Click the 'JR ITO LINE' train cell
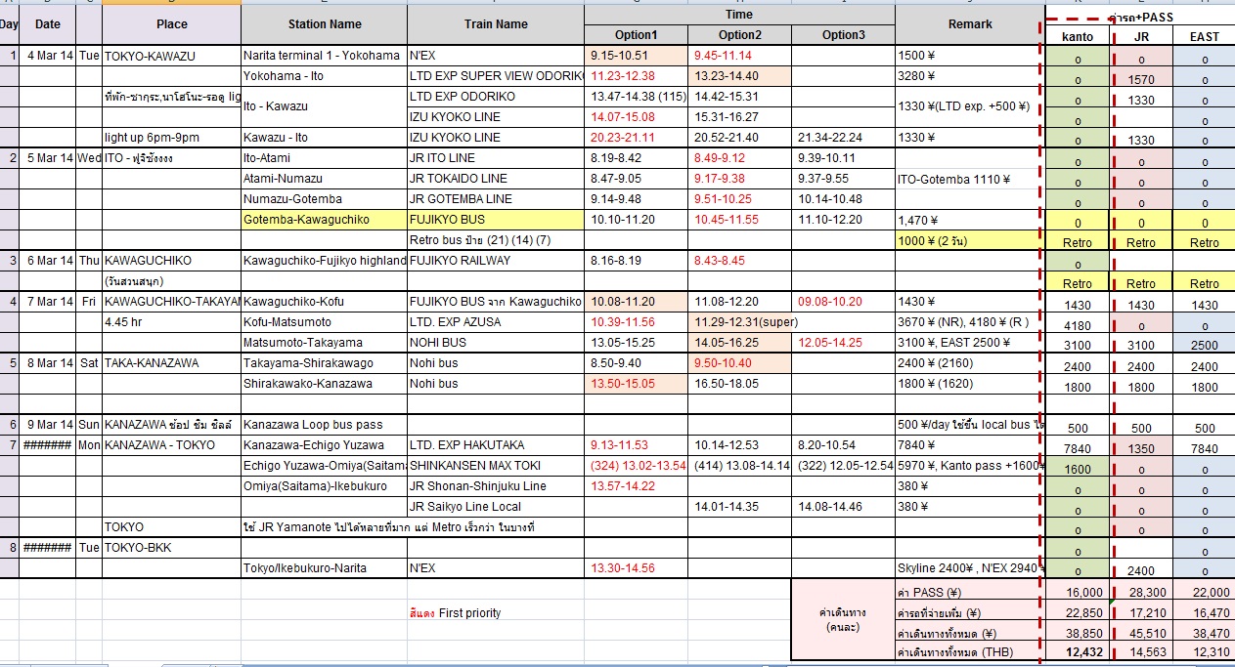The width and height of the screenshot is (1235, 667). [496, 158]
